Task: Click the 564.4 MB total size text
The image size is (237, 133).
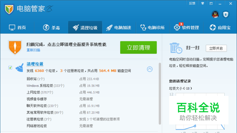Action: click(108, 71)
